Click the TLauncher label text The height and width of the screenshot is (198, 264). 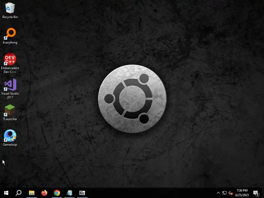pyautogui.click(x=10, y=119)
